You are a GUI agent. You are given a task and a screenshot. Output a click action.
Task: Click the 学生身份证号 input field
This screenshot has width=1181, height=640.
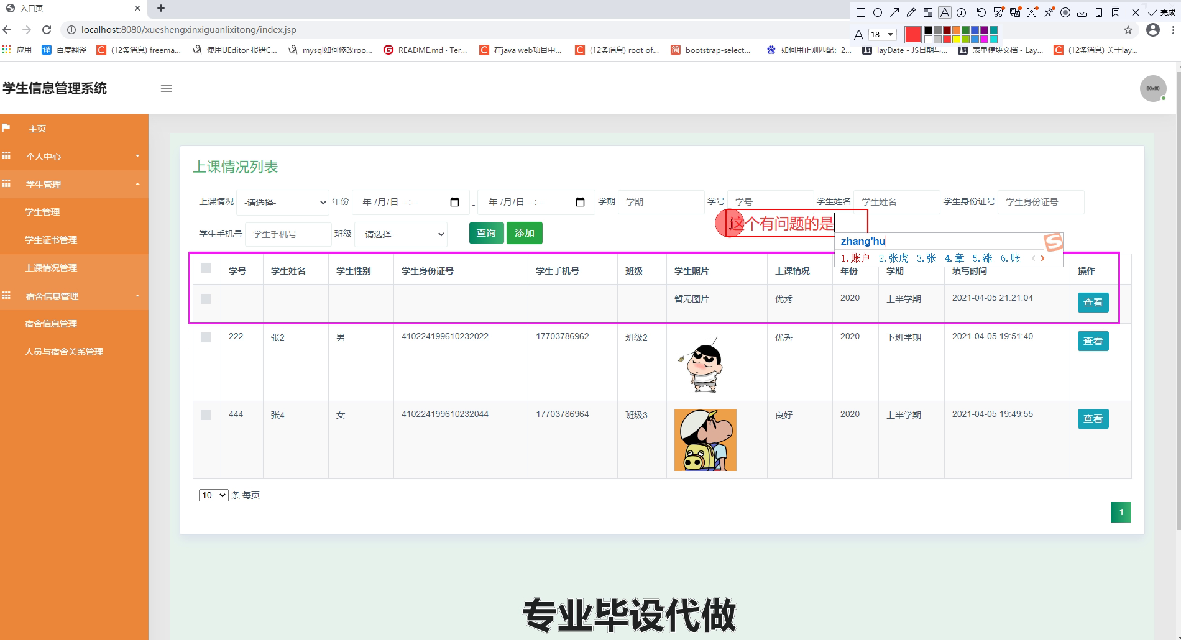(1041, 202)
